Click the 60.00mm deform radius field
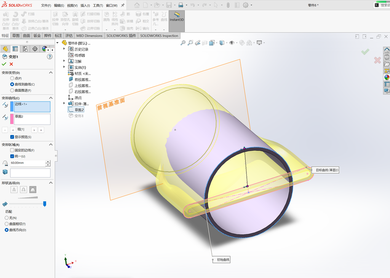 point(27,163)
